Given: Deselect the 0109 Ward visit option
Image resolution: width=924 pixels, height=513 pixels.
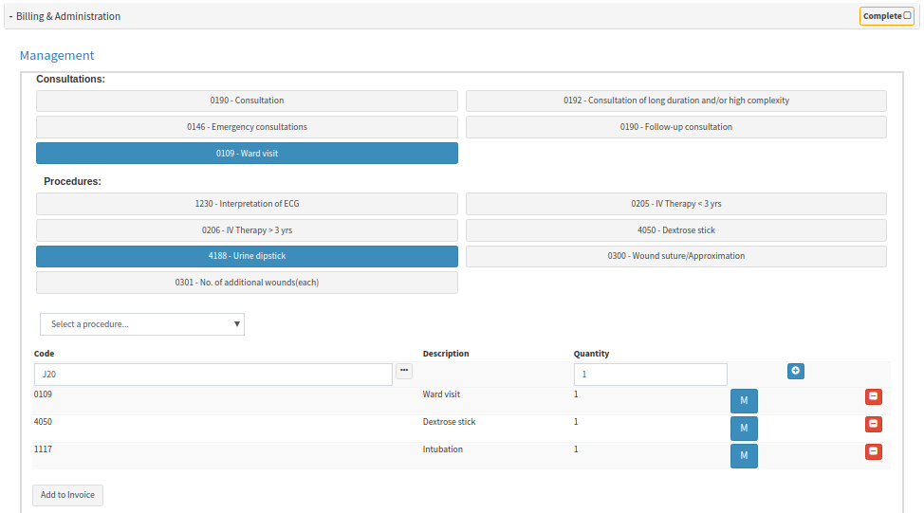Looking at the screenshot, I should coord(247,153).
